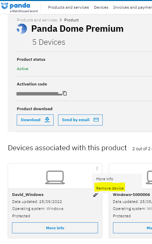Click the Download button
Screen dimensions: 152x244
[35, 120]
